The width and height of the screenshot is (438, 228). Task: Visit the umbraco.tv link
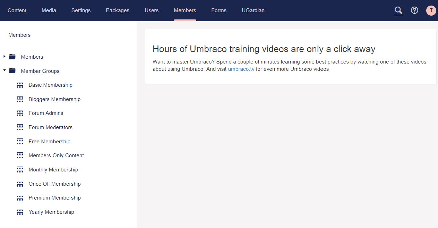pyautogui.click(x=241, y=69)
